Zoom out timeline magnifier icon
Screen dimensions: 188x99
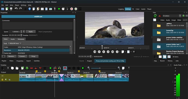[89, 68]
